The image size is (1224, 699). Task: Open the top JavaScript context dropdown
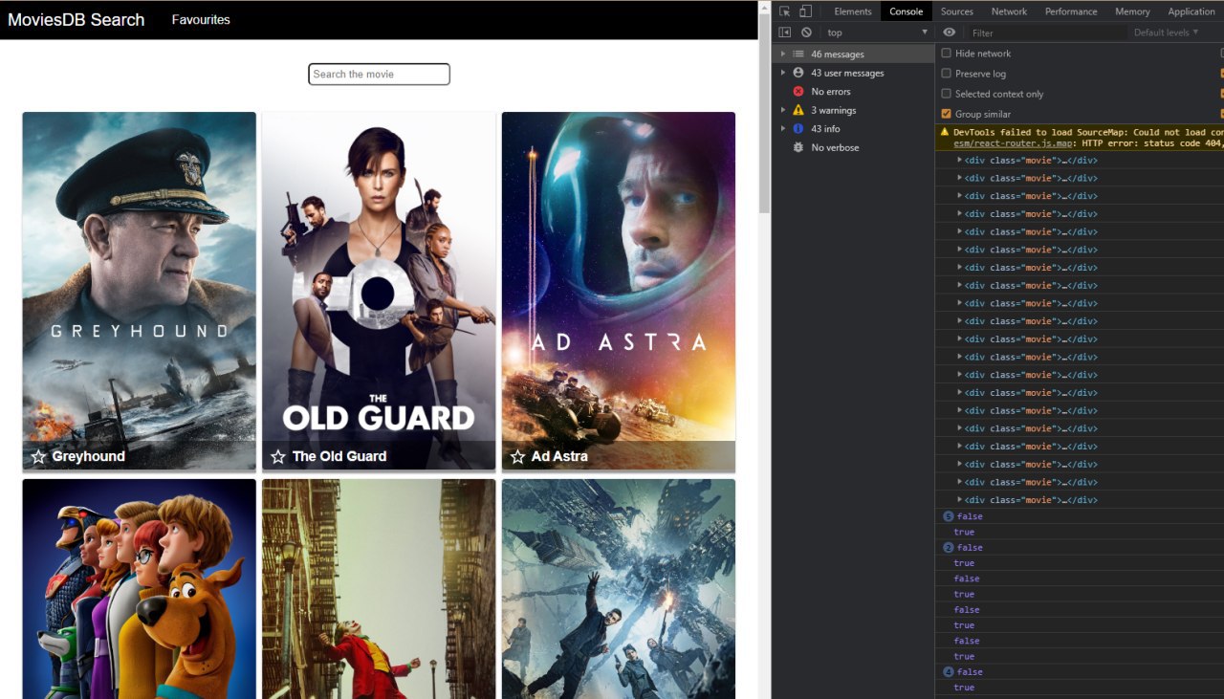[x=877, y=33]
